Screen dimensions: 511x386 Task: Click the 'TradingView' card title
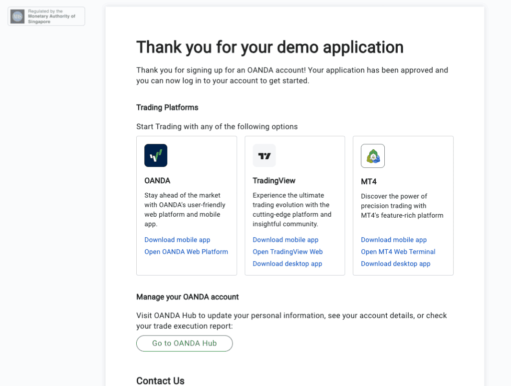tap(274, 181)
